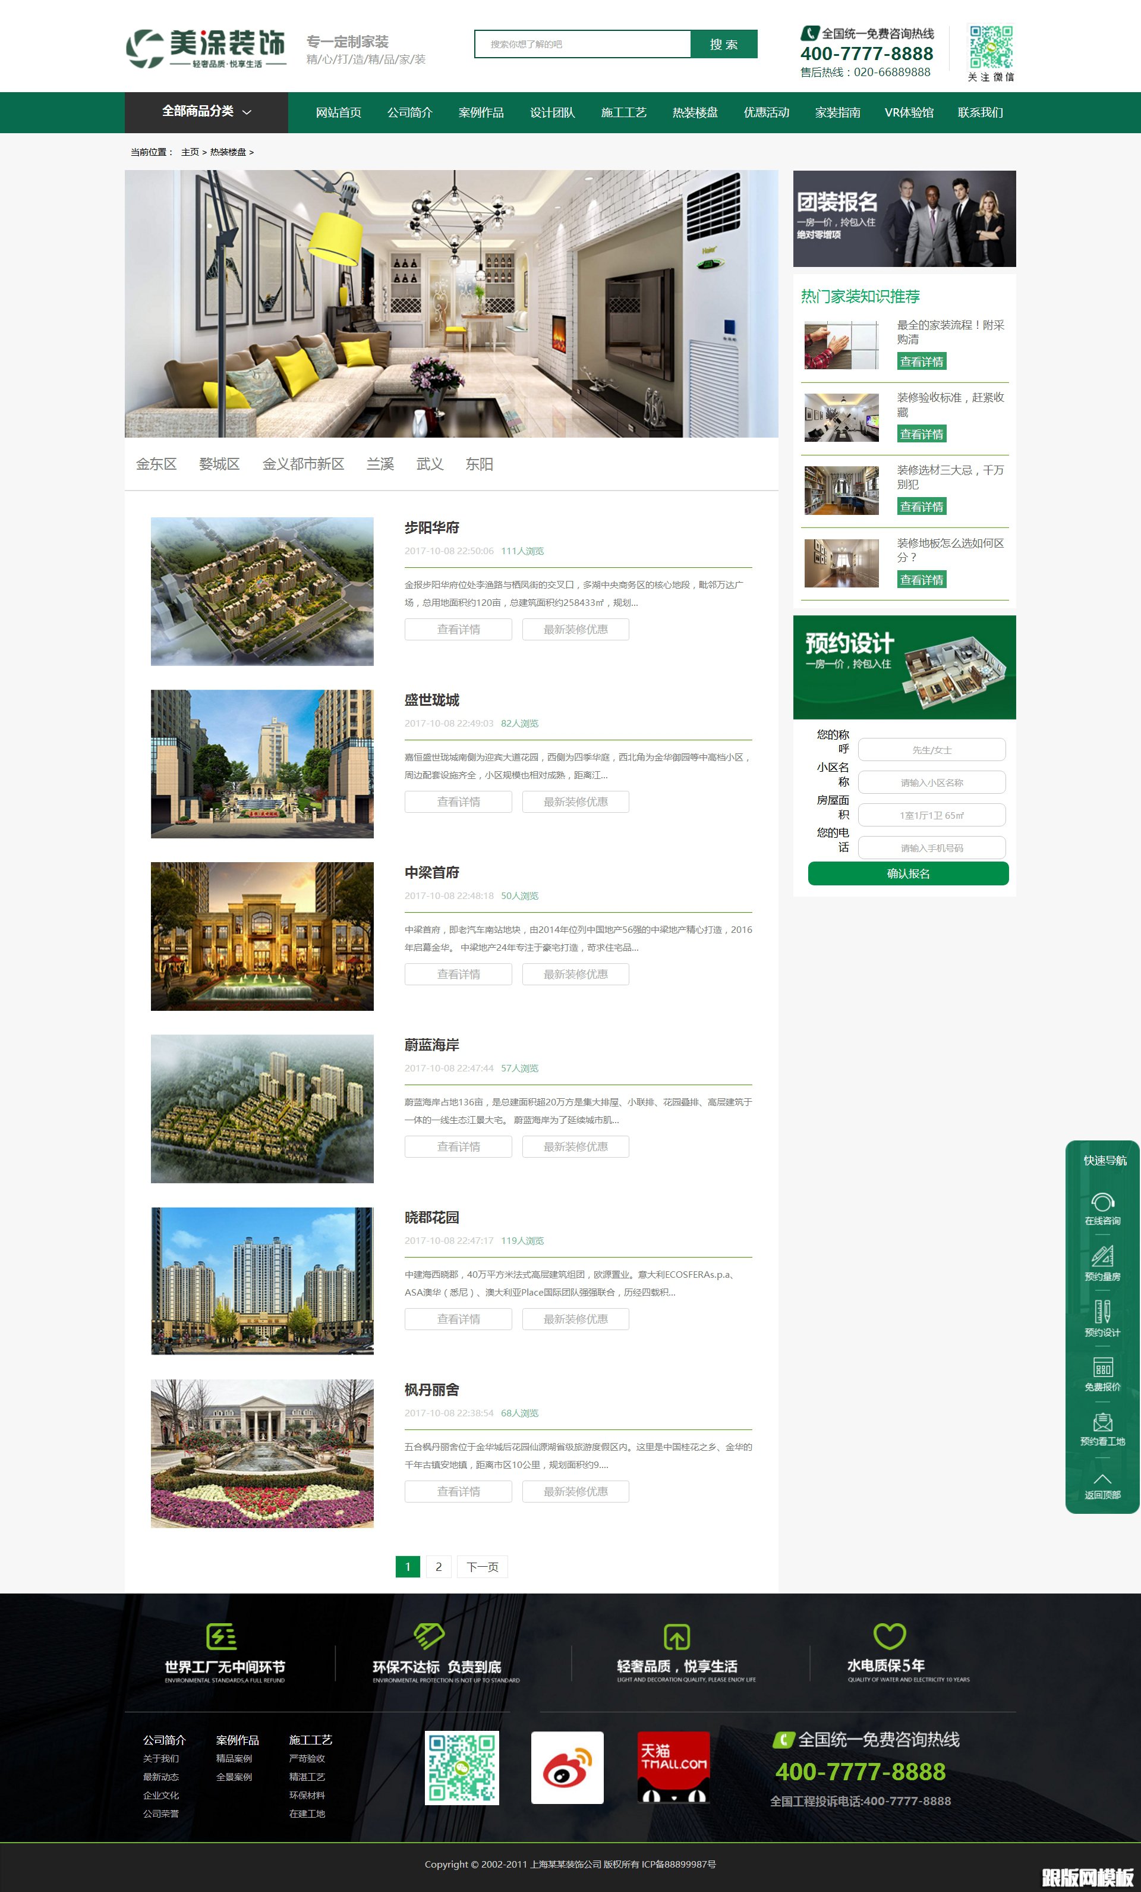Image resolution: width=1141 pixels, height=1892 pixels.
Task: Click the Tmall logo icon in footer
Action: click(674, 1767)
